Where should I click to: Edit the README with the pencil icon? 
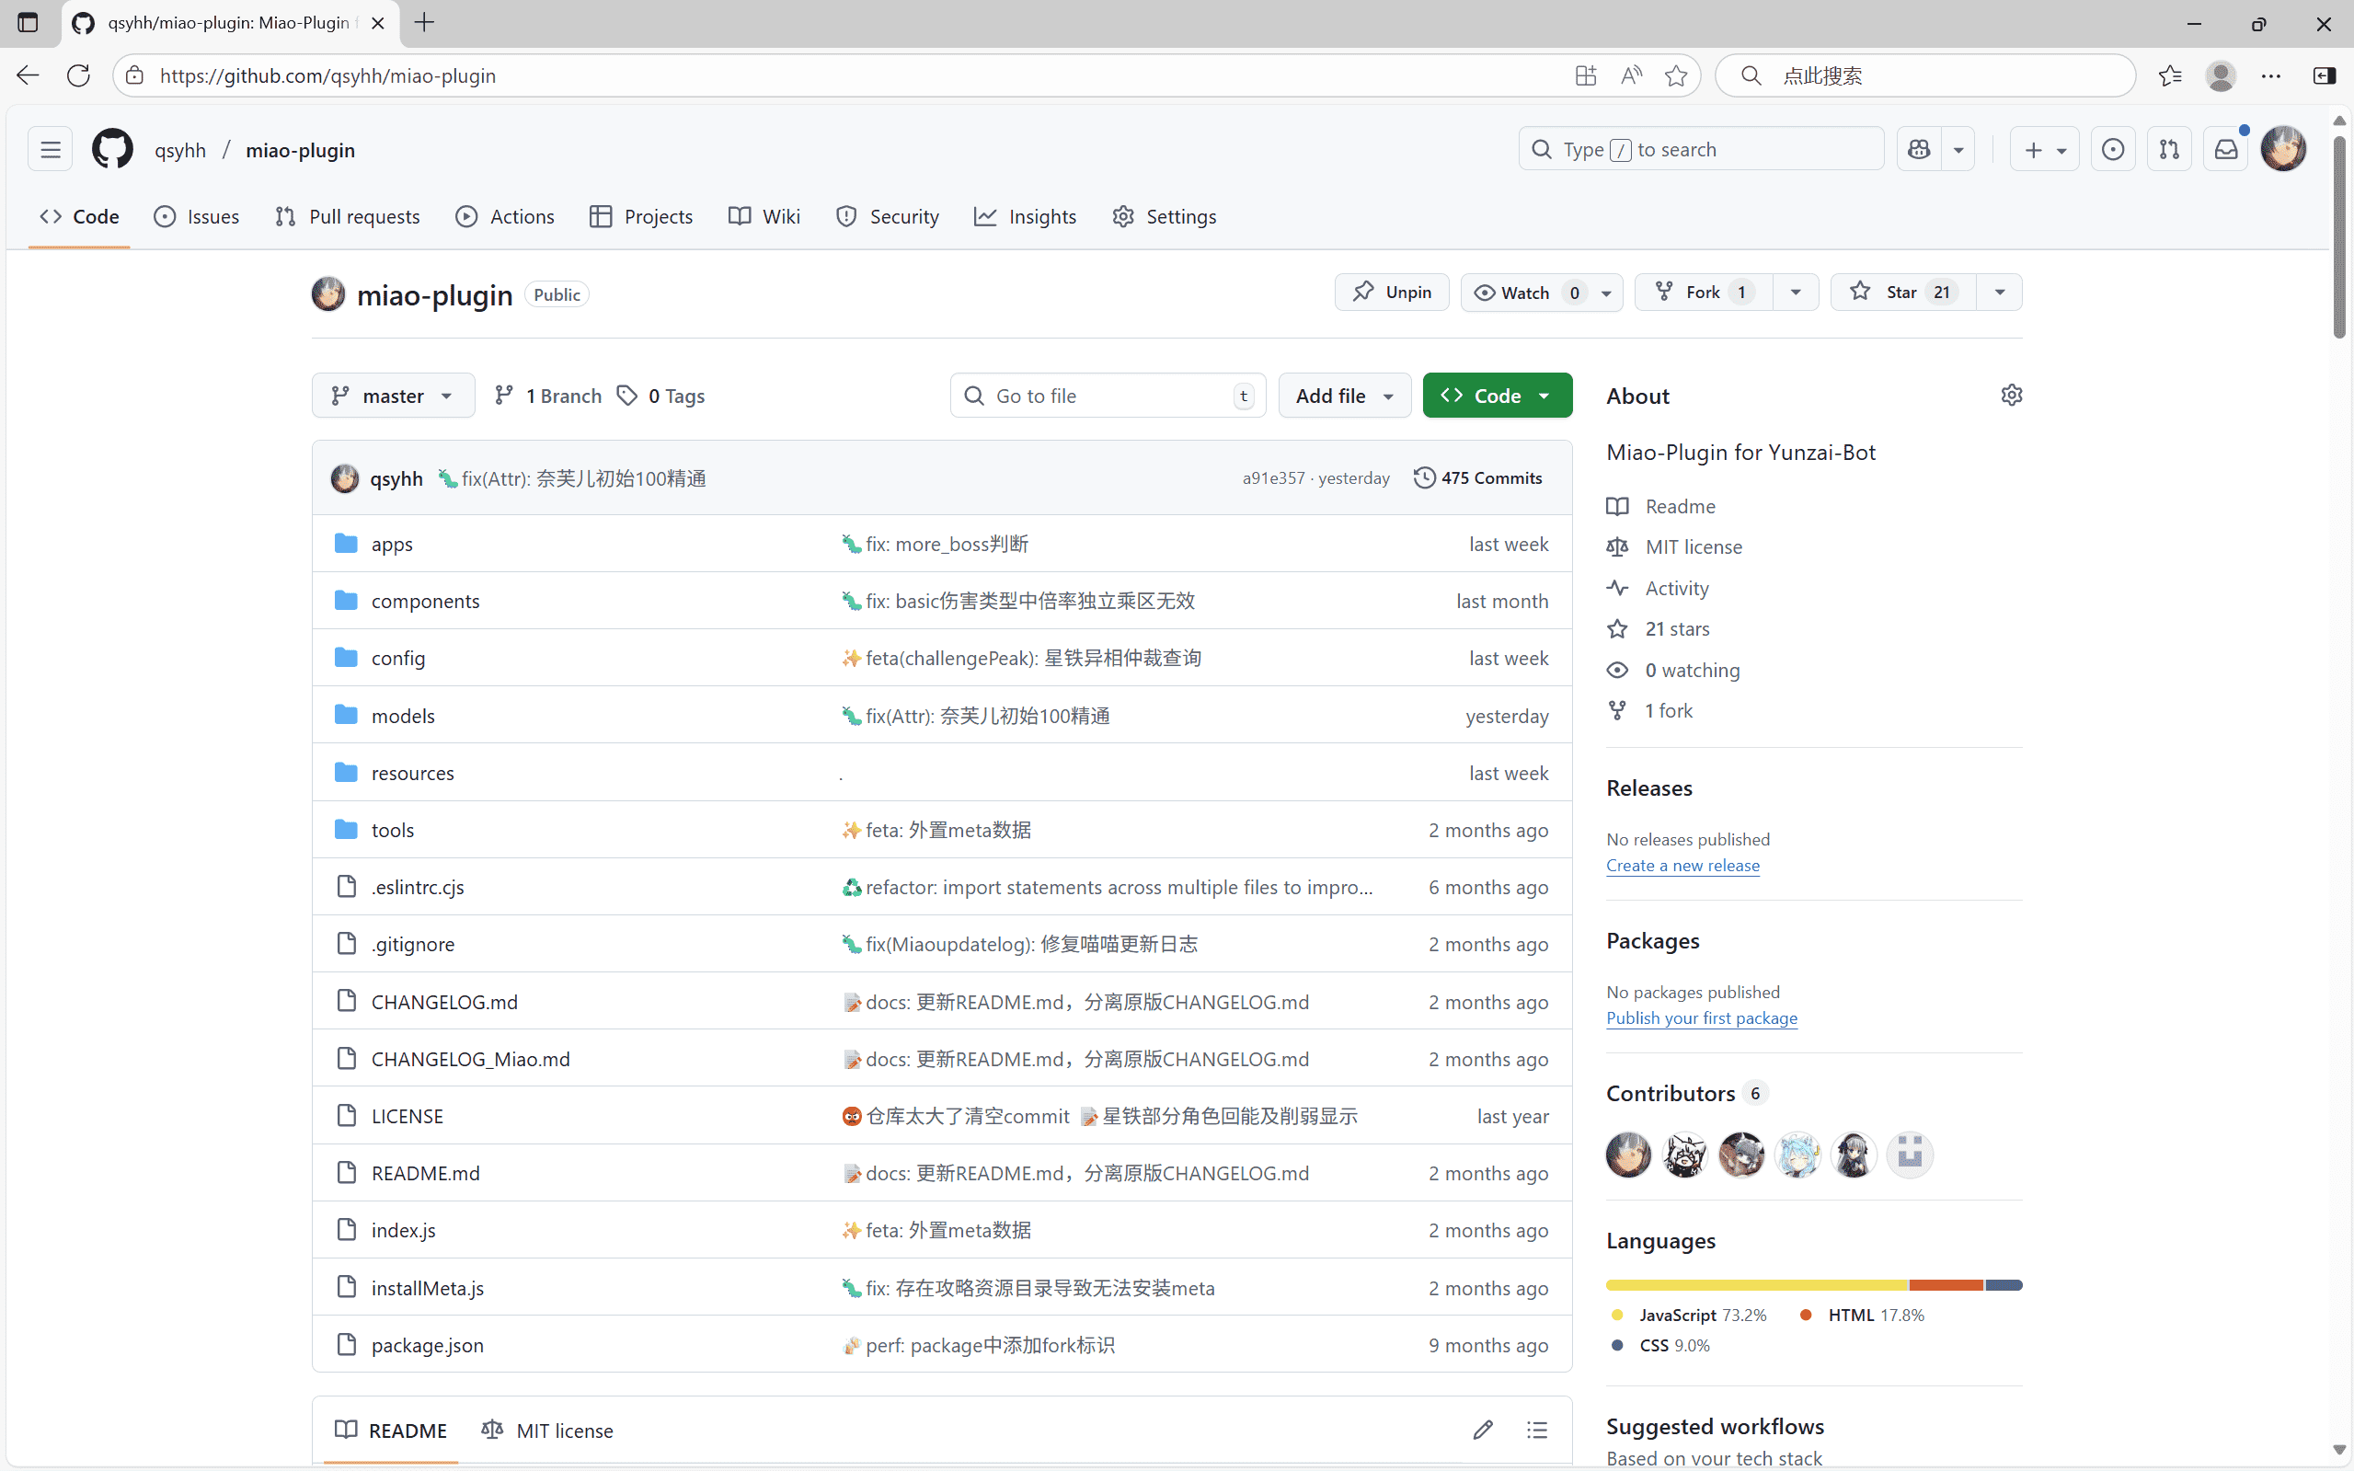1483,1430
